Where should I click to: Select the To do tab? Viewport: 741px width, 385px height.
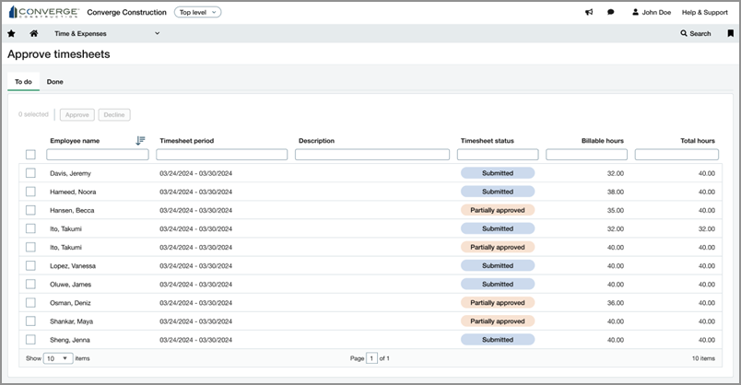(23, 82)
